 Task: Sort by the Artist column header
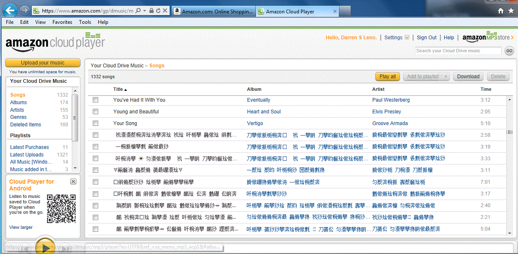click(378, 89)
